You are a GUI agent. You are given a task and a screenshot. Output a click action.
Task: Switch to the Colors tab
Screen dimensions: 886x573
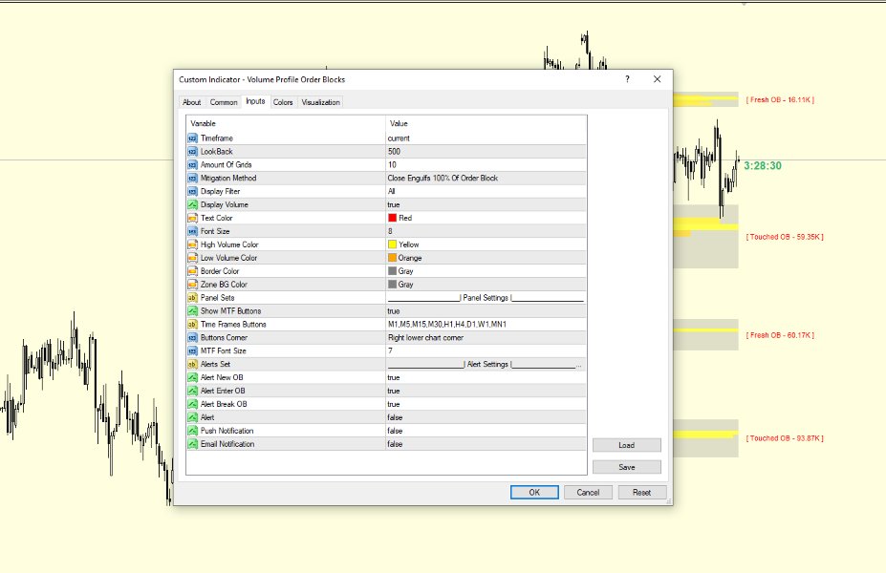pos(283,102)
